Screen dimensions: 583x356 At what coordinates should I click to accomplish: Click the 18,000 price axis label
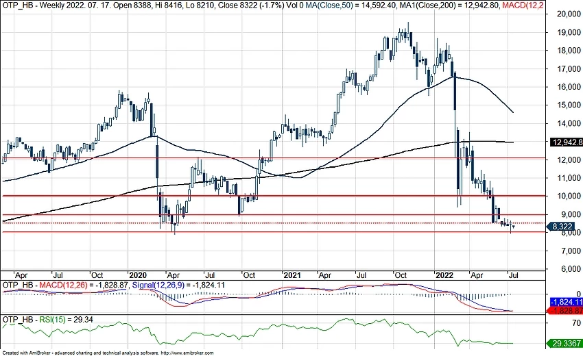point(568,51)
